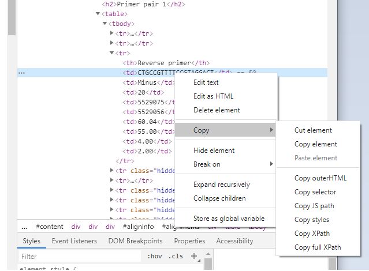
Task: Click the styles pane scroll up arrow
Action: click(208, 254)
